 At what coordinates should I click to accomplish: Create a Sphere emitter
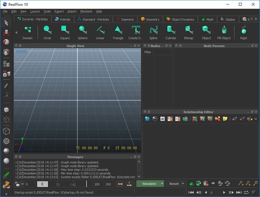tap(83, 33)
